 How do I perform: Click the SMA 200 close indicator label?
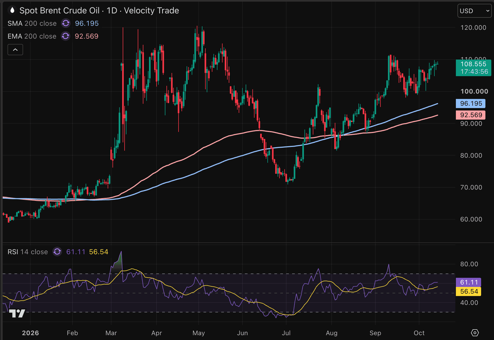(32, 23)
